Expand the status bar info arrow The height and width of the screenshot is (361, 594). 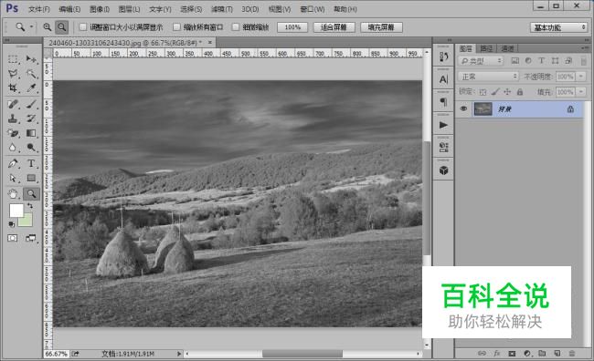[x=179, y=354]
